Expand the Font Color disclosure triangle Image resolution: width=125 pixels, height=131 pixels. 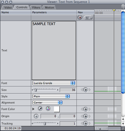pyautogui.click(x=33, y=109)
